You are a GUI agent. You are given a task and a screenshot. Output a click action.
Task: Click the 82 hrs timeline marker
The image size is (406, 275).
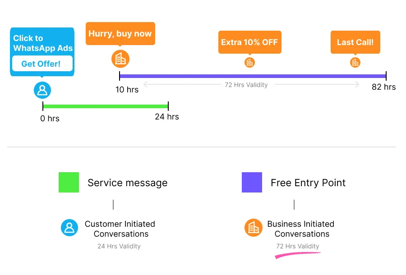tap(386, 76)
